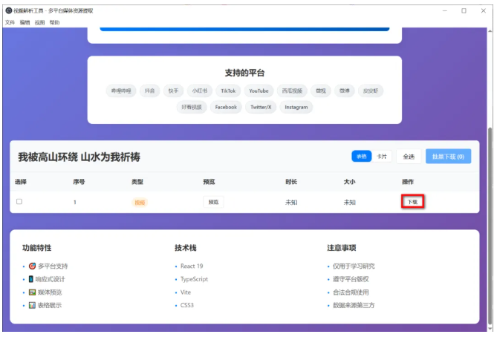Minimize the application window
This screenshot has width=497, height=337.
click(x=445, y=11)
